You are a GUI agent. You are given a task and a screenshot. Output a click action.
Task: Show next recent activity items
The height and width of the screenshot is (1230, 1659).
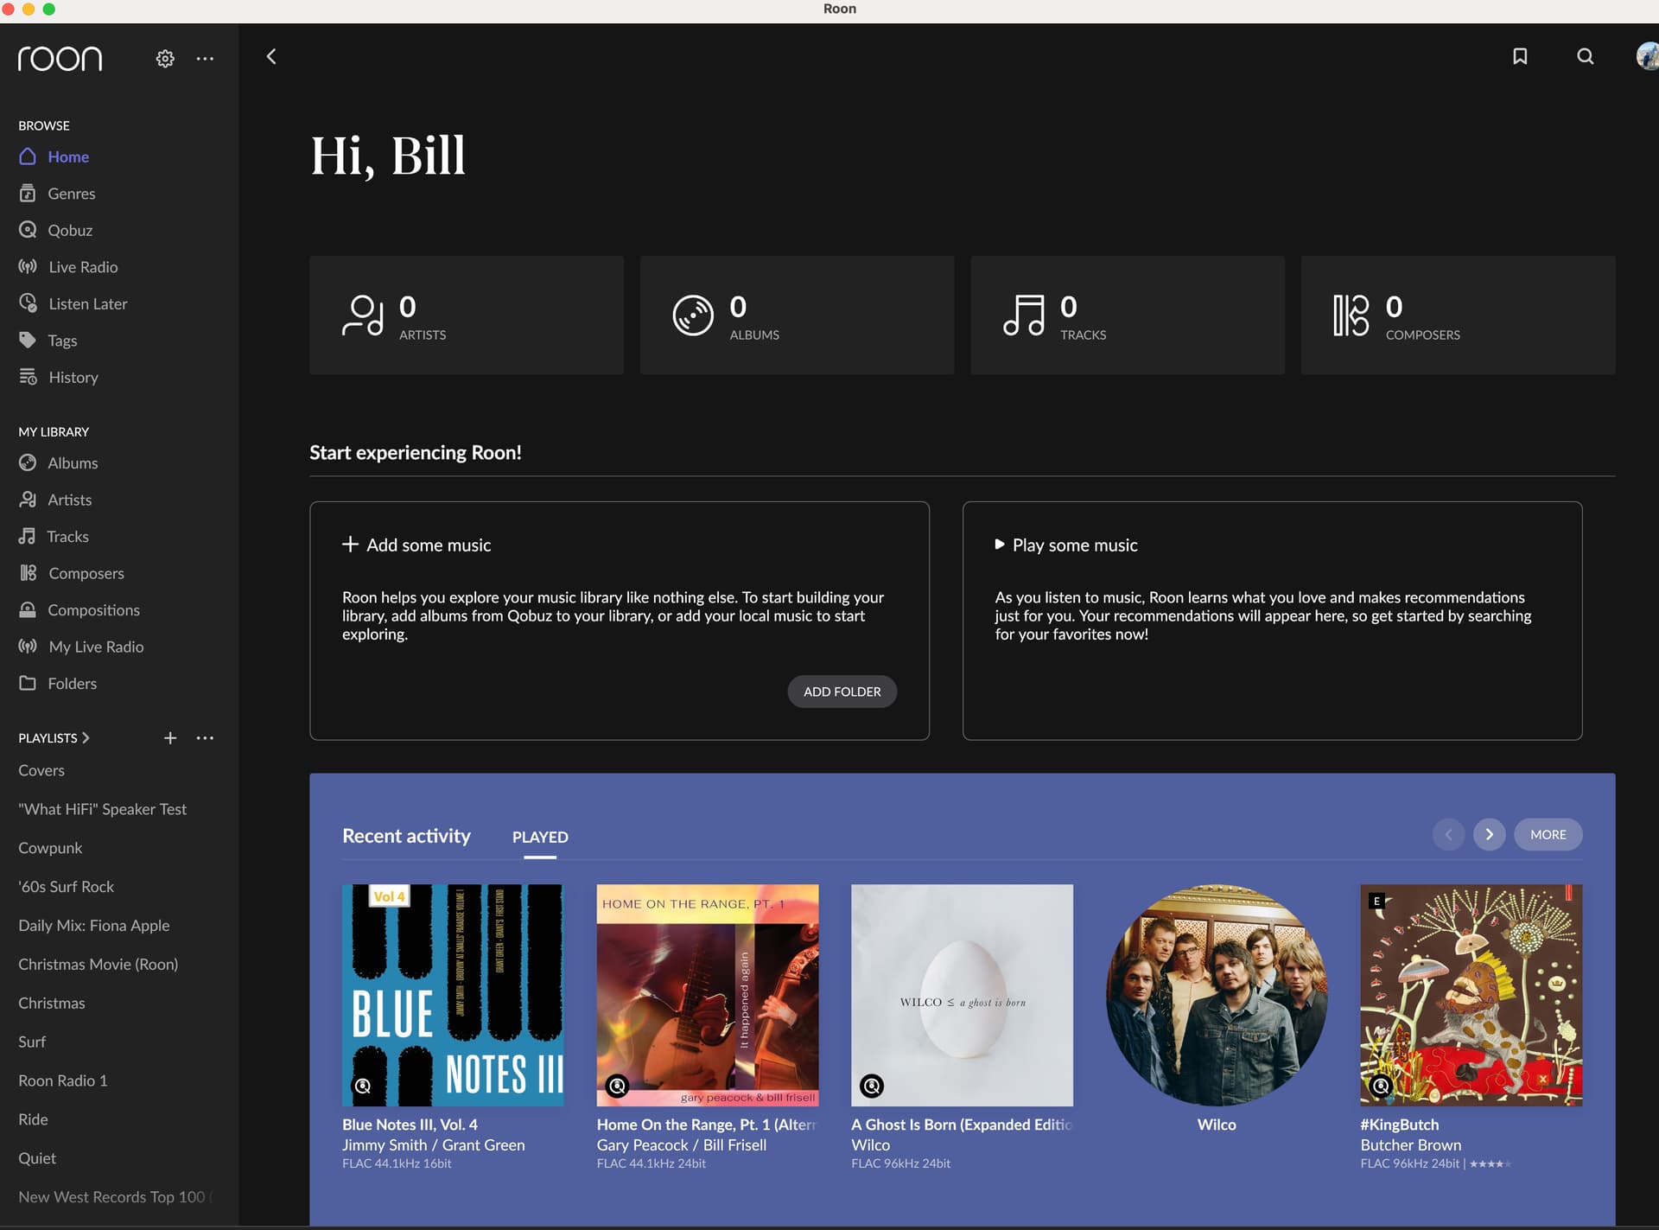click(1489, 834)
